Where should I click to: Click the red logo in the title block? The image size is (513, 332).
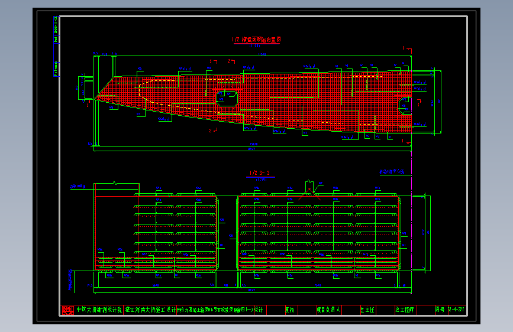click(x=67, y=310)
